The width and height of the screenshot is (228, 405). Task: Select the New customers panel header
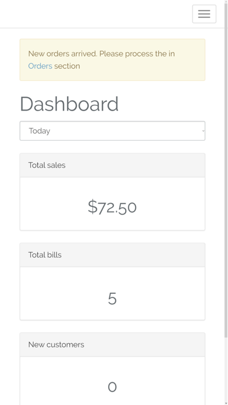pyautogui.click(x=112, y=344)
